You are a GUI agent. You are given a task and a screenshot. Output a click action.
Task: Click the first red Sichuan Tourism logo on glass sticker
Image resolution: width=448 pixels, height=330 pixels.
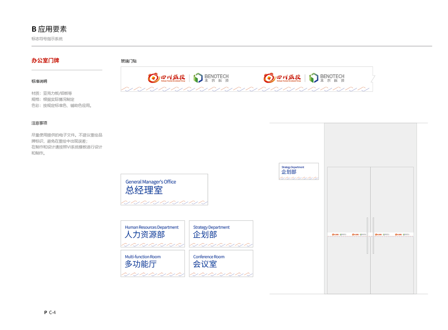[x=167, y=78]
